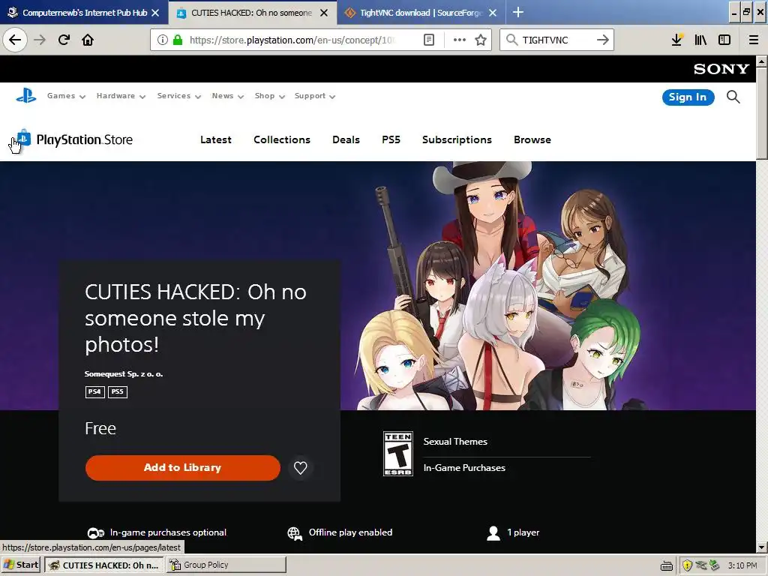Click the page scrollbar down arrow

pyautogui.click(x=762, y=547)
